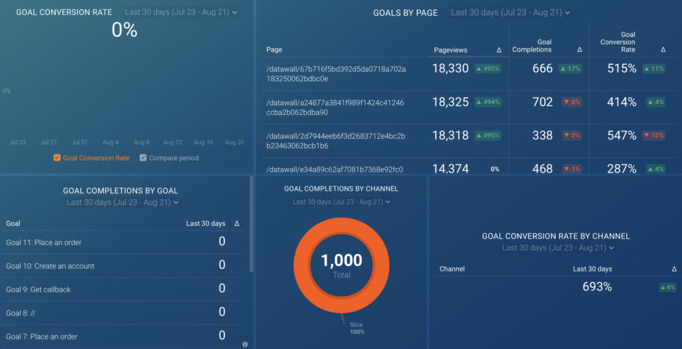Viewport: 682px width, 349px height.
Task: Click the info icon in Goal Completions panel
Action: 245,345
